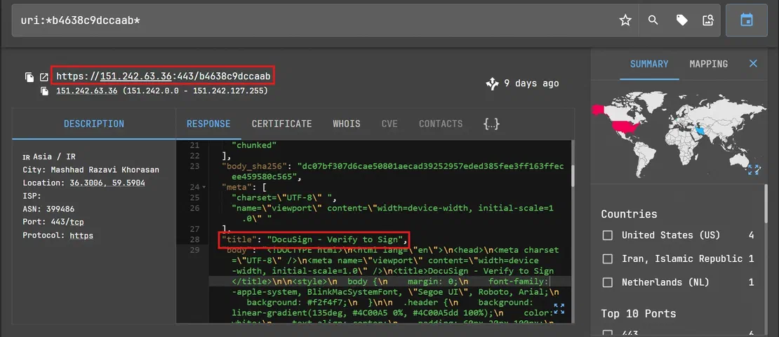The image size is (779, 337).
Task: Switch to the SUMMARY tab
Action: [649, 64]
